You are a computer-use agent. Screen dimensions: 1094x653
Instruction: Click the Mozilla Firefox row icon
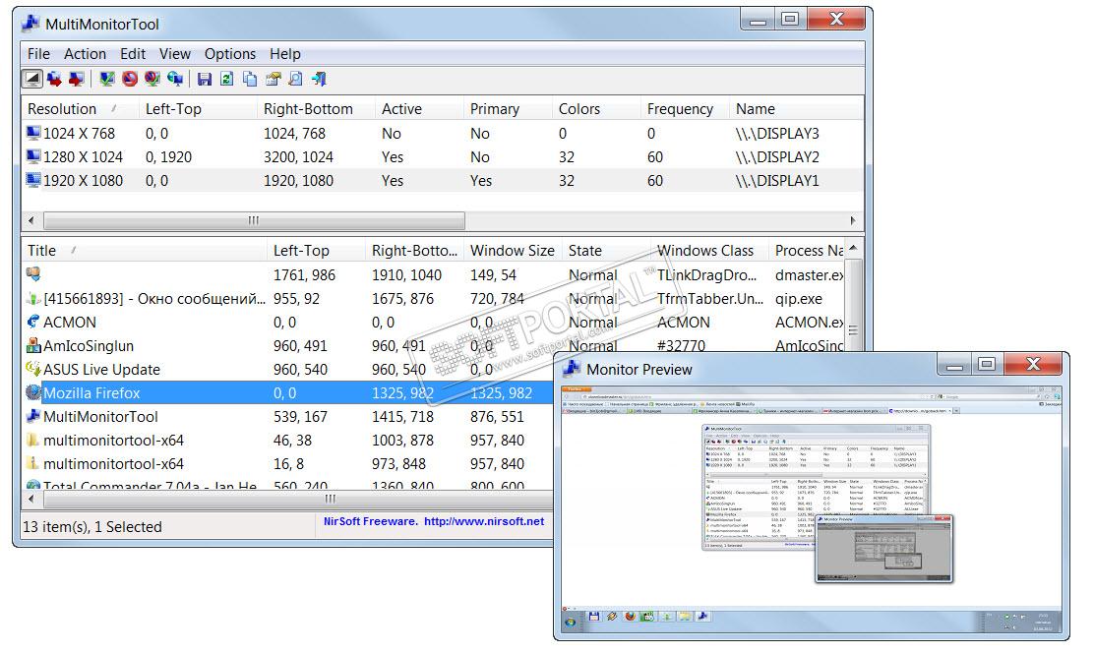point(32,392)
